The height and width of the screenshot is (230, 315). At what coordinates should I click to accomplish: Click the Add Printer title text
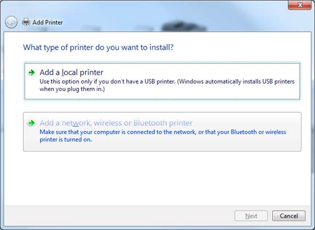[x=48, y=22]
